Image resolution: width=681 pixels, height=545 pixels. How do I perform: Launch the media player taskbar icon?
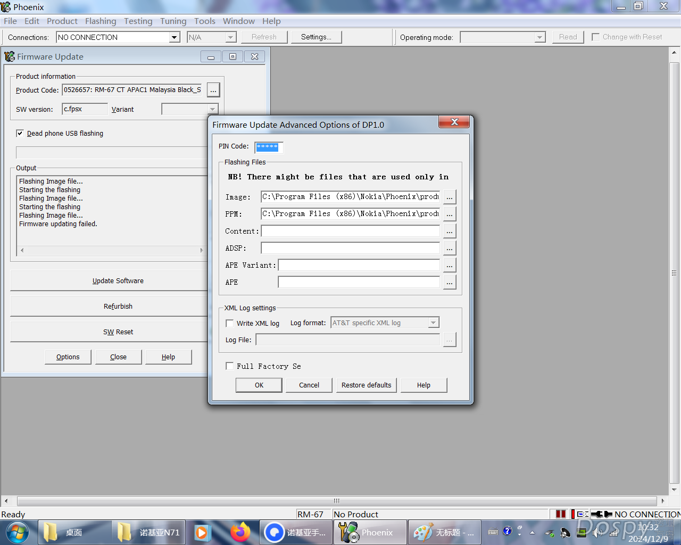[202, 532]
